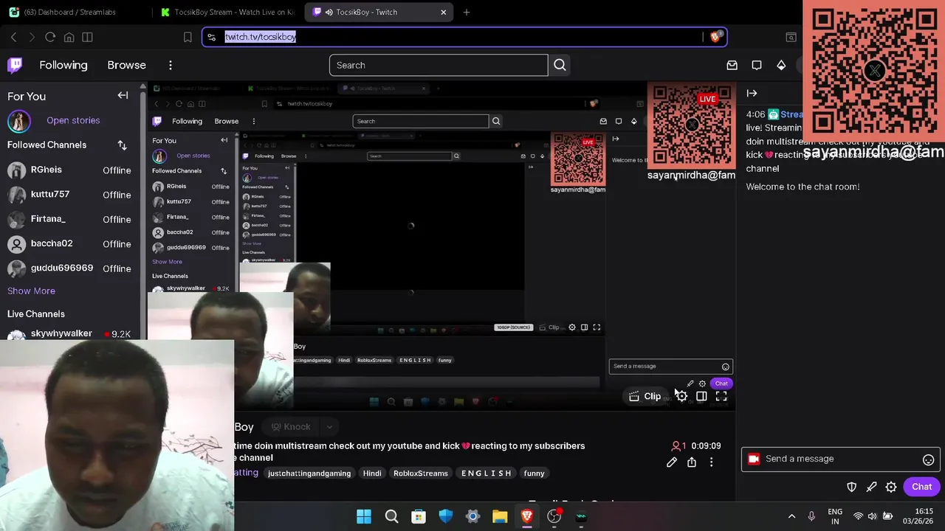Open baccha02 followed channel
This screenshot has height=531, width=945.
(x=70, y=243)
